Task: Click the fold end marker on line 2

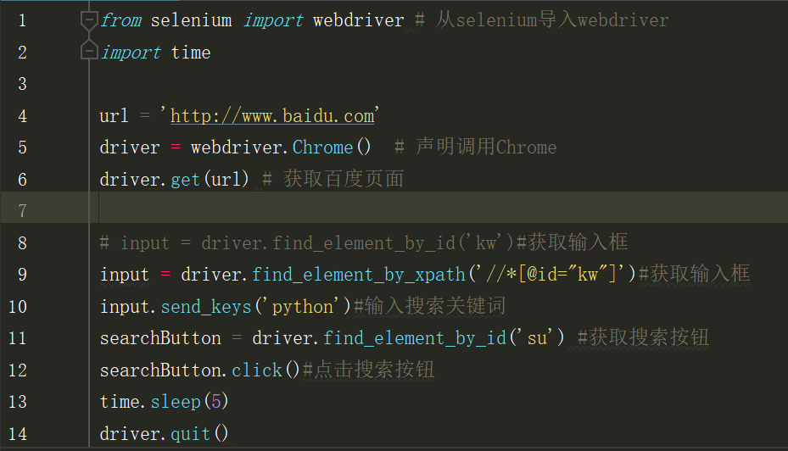Action: click(x=88, y=53)
